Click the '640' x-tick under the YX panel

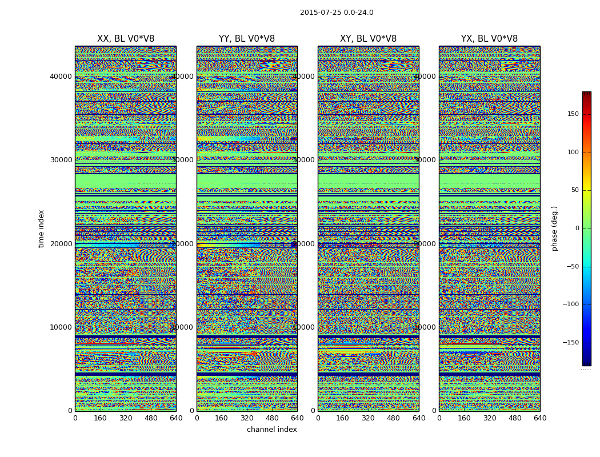(540, 418)
